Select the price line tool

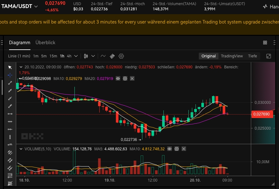(x=10, y=145)
